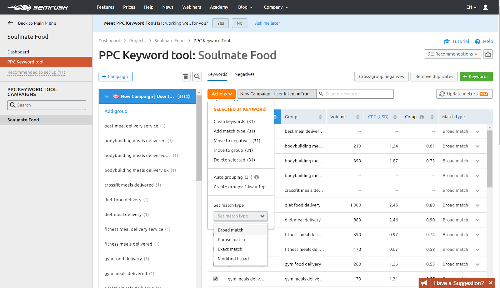Open the campaign search magnifier icon
This screenshot has height=288, width=500.
pos(197,77)
